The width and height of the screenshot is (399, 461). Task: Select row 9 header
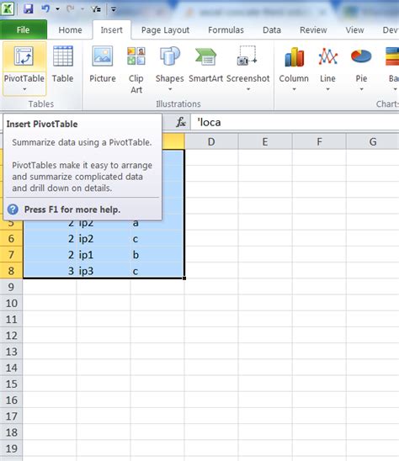(11, 287)
